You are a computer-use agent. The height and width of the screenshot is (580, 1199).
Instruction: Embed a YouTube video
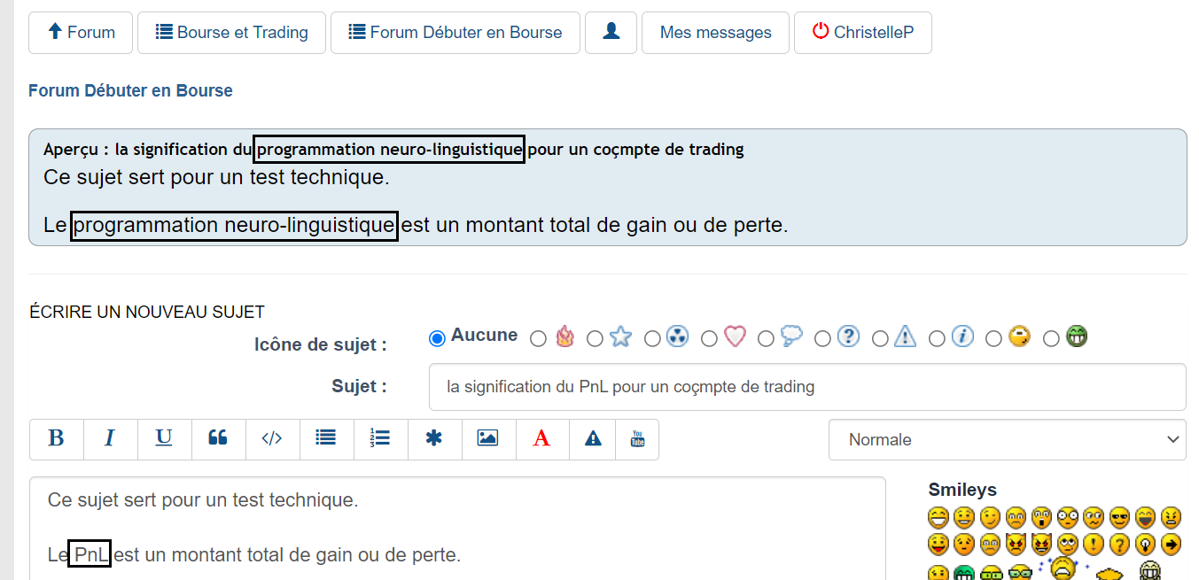click(x=637, y=439)
